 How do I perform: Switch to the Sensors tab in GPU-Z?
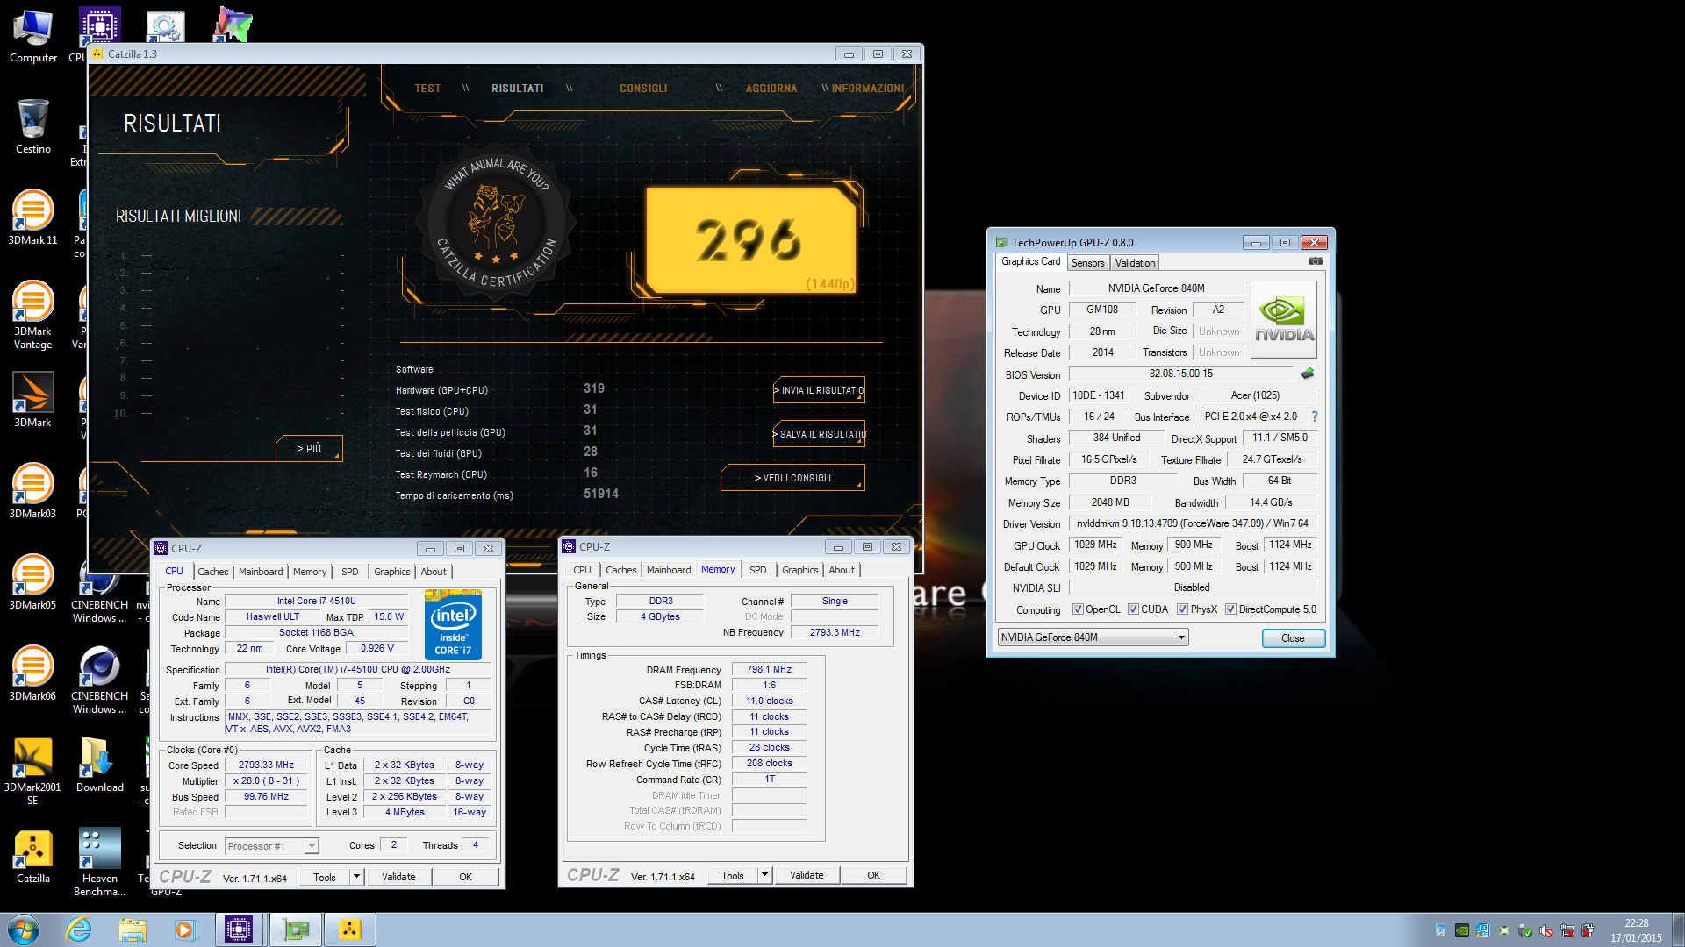tap(1087, 263)
